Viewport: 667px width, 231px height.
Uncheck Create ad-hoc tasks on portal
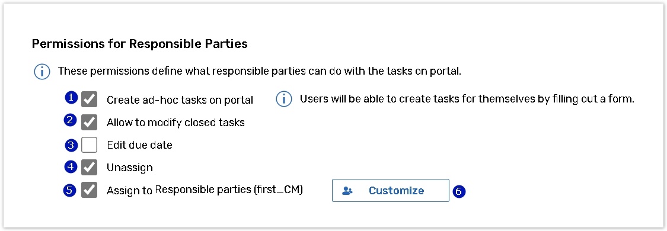coord(90,100)
